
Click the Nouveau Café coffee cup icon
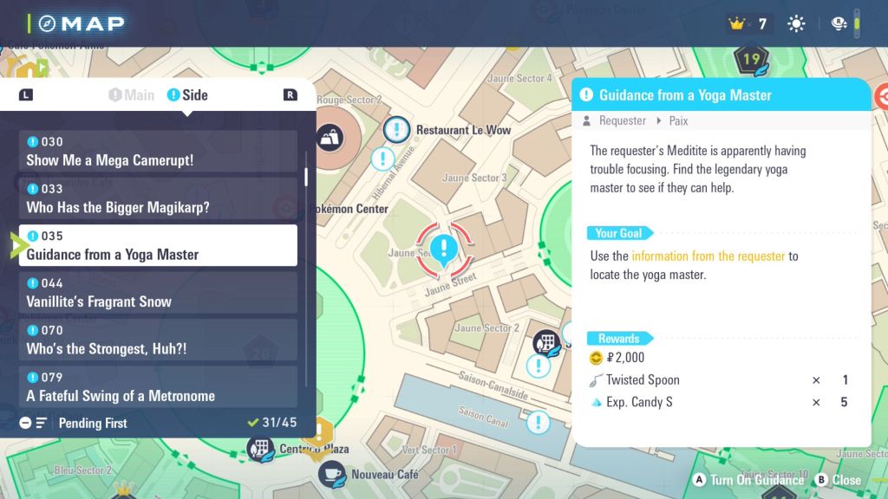coord(330,474)
